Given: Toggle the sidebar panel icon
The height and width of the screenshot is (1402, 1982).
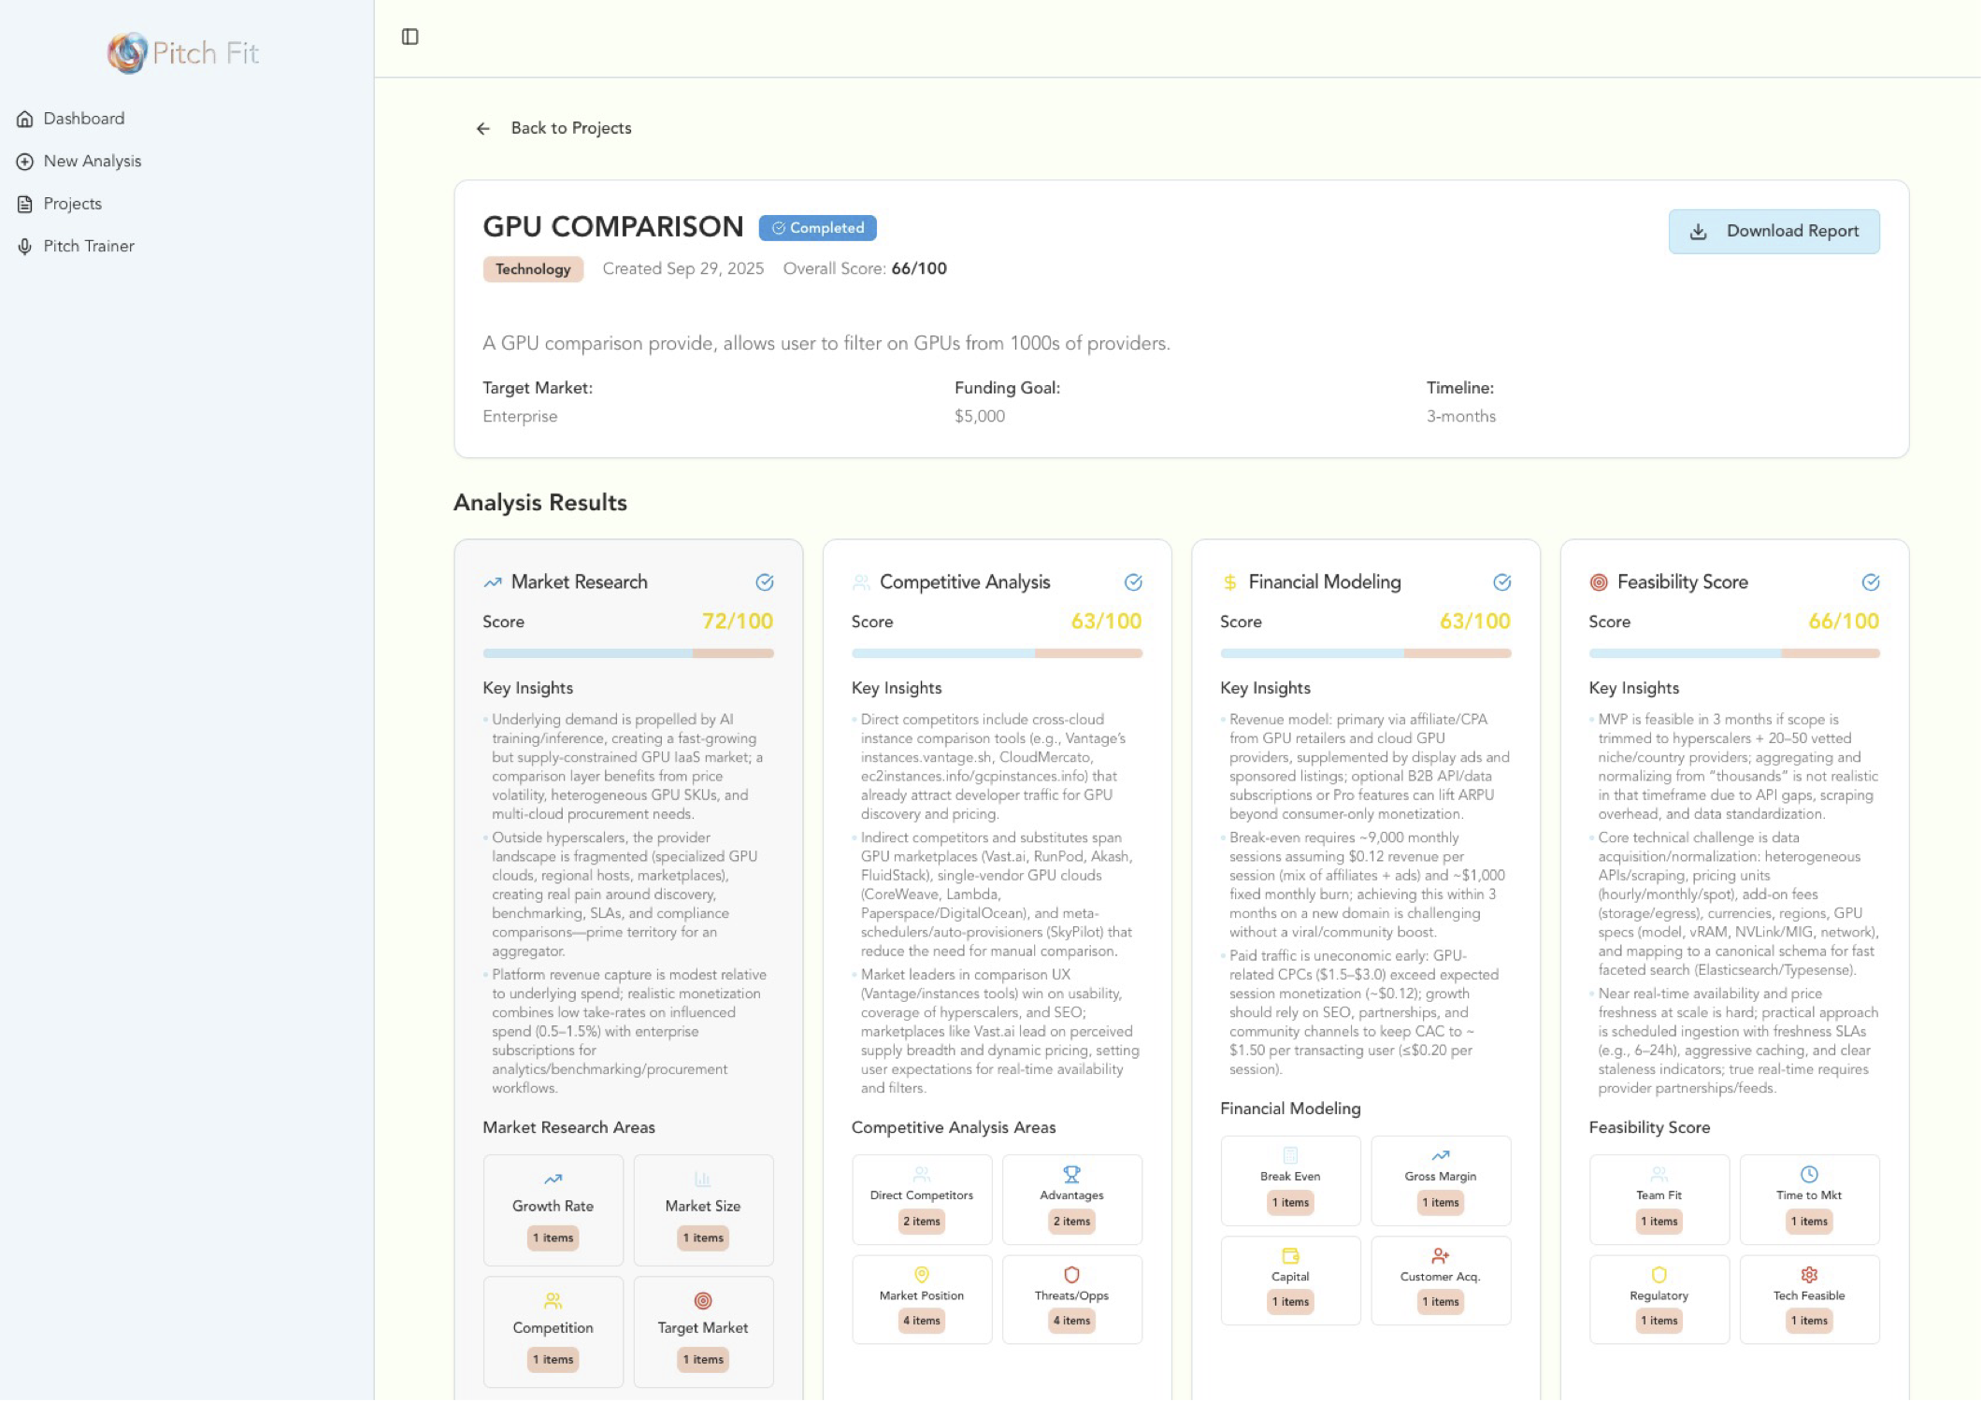Looking at the screenshot, I should tap(409, 36).
